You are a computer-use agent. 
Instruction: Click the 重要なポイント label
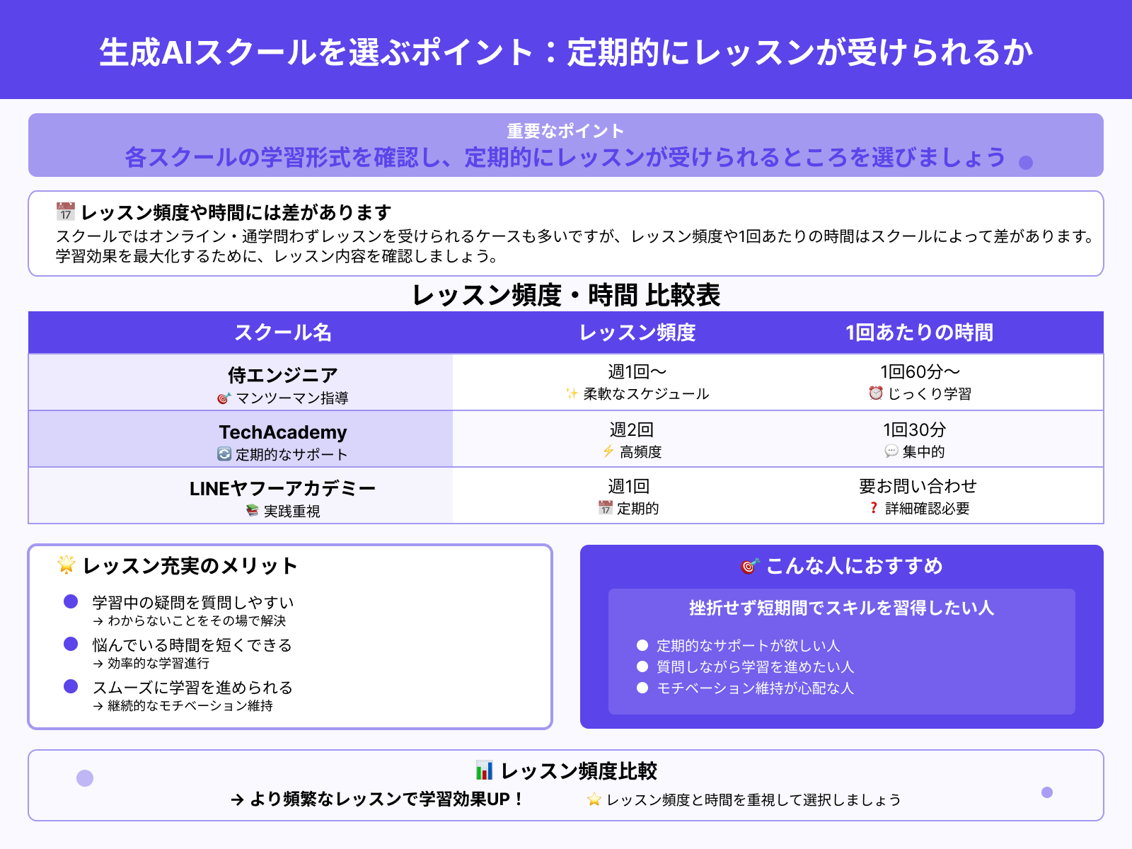pyautogui.click(x=566, y=131)
